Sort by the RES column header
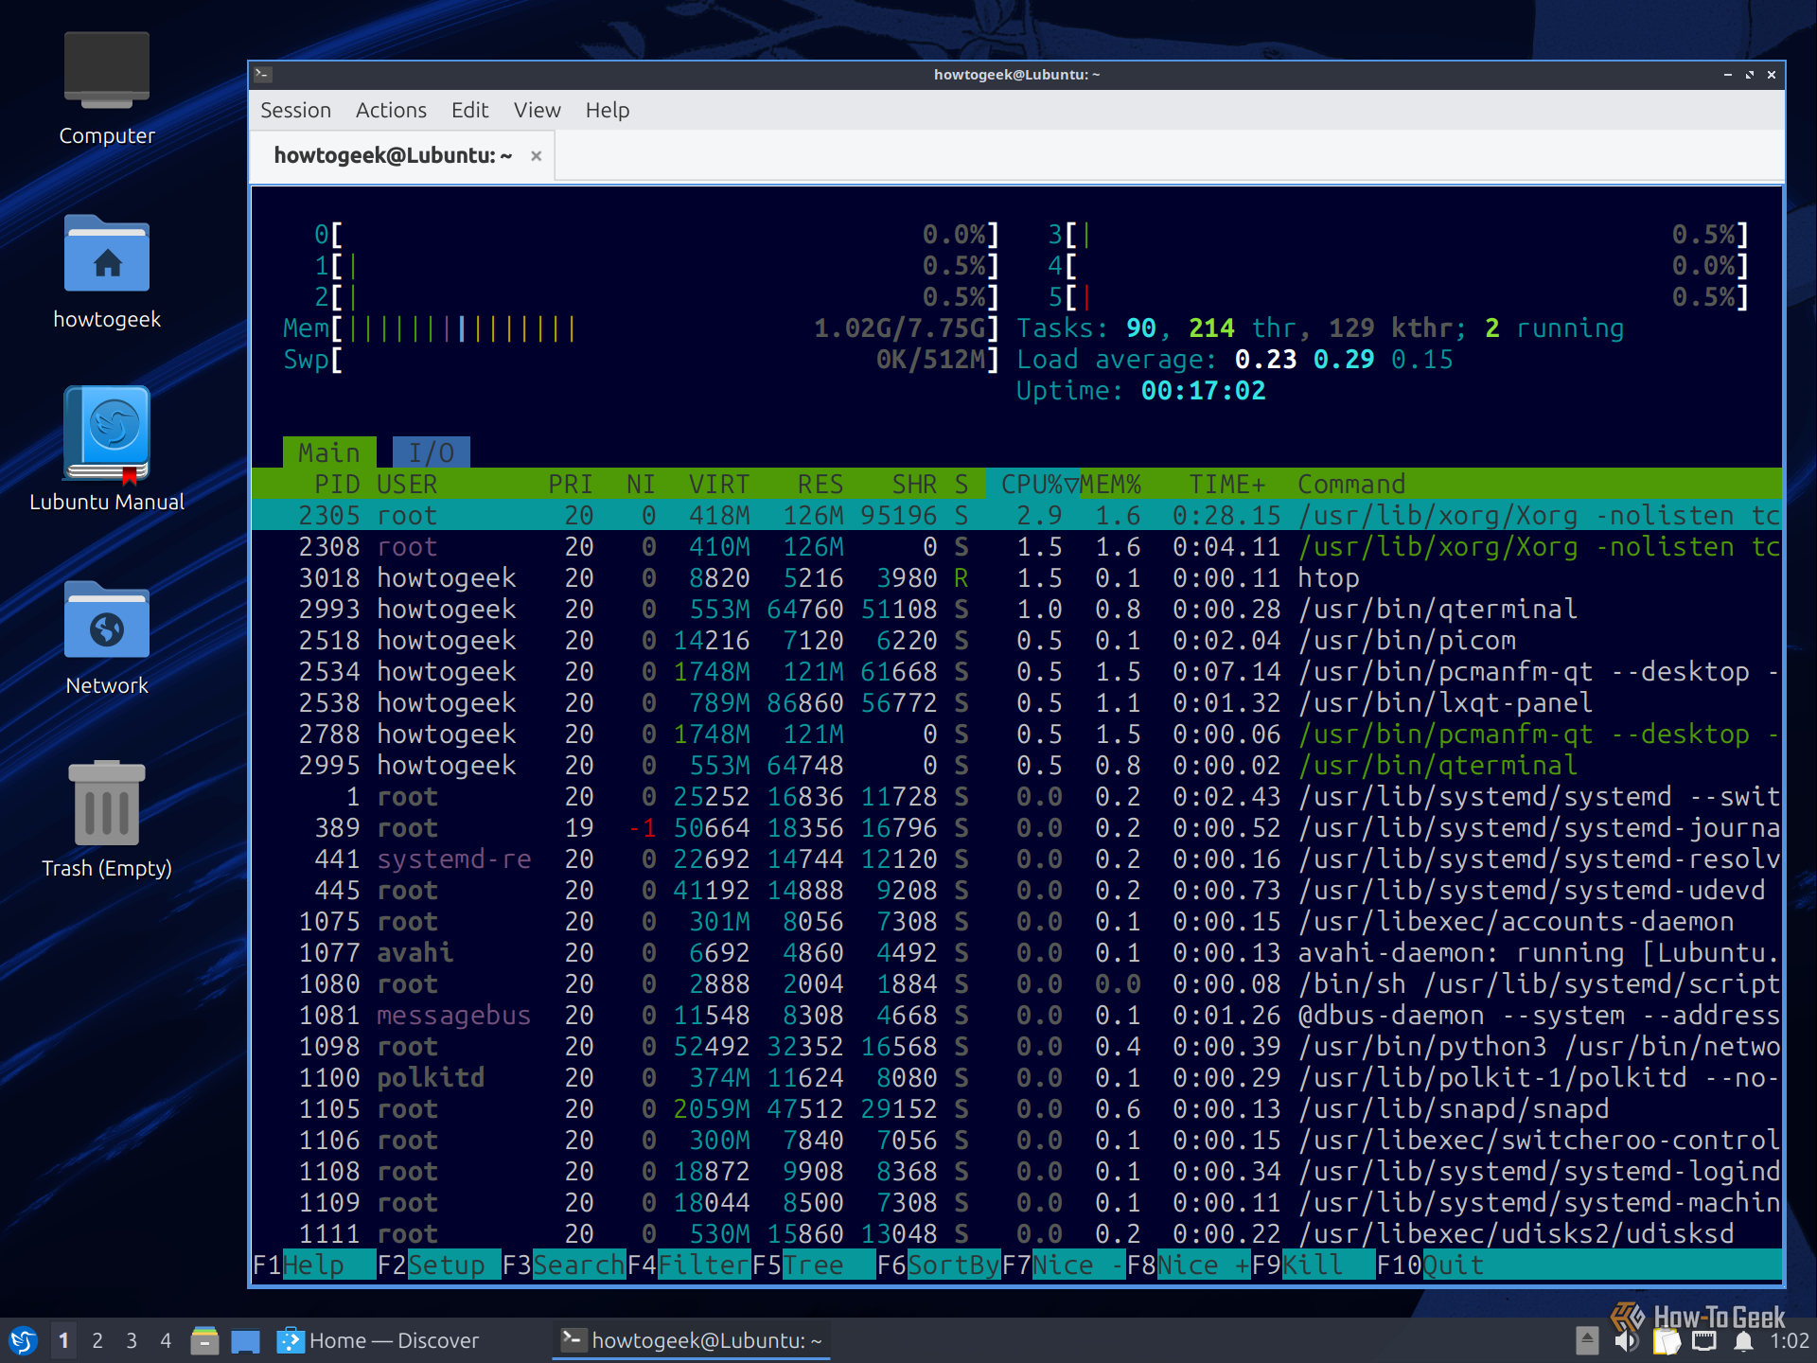The image size is (1817, 1363). click(x=820, y=484)
